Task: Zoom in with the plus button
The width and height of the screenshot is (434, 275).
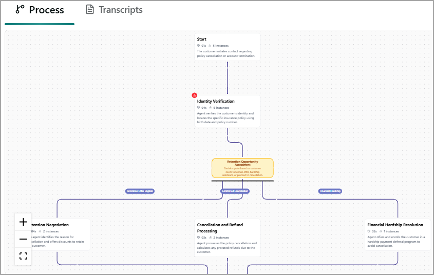Action: pos(23,222)
